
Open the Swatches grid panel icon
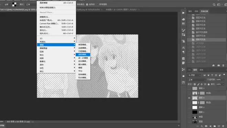(183, 24)
